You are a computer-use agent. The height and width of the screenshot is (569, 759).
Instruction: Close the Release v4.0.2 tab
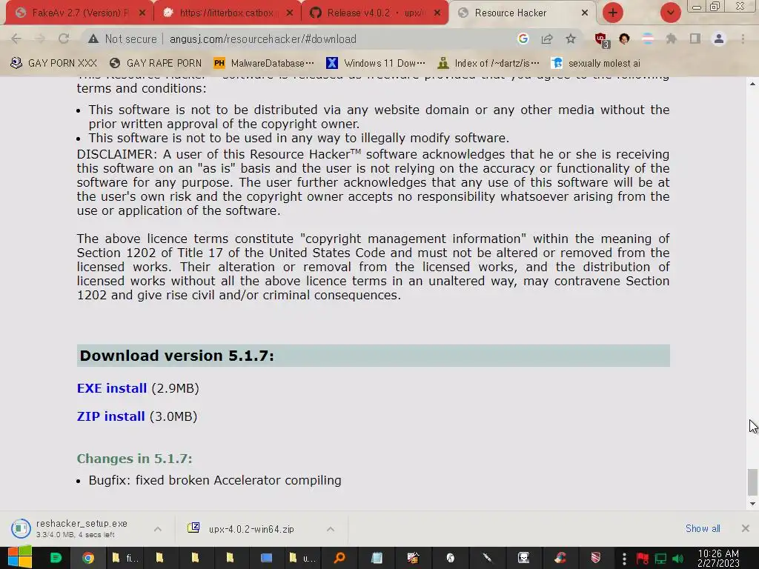click(437, 13)
